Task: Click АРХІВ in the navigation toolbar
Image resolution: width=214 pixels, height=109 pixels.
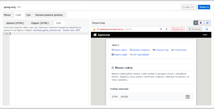Action: coord(124,97)
